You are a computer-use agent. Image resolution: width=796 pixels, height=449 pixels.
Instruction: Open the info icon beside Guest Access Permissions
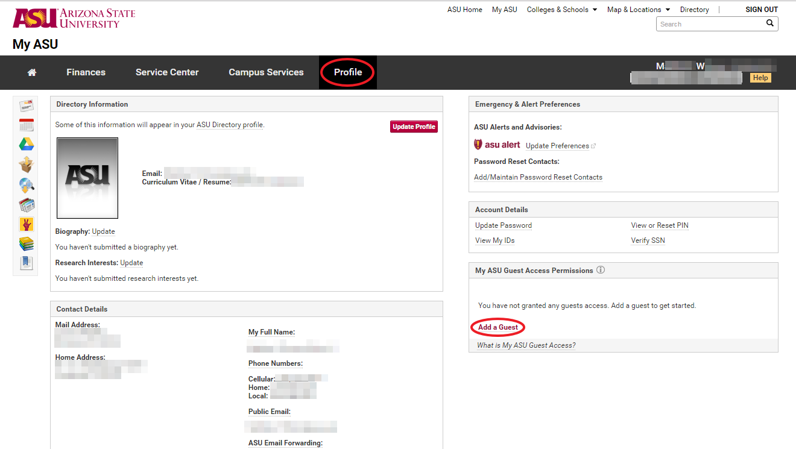[x=600, y=270]
